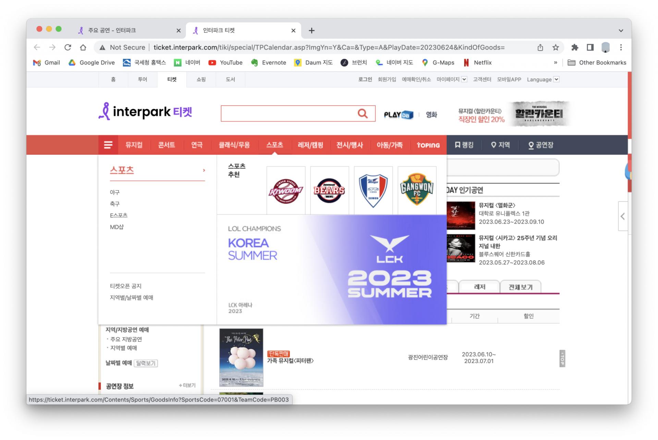
Task: Collapse the right side panel arrow
Action: tap(622, 216)
